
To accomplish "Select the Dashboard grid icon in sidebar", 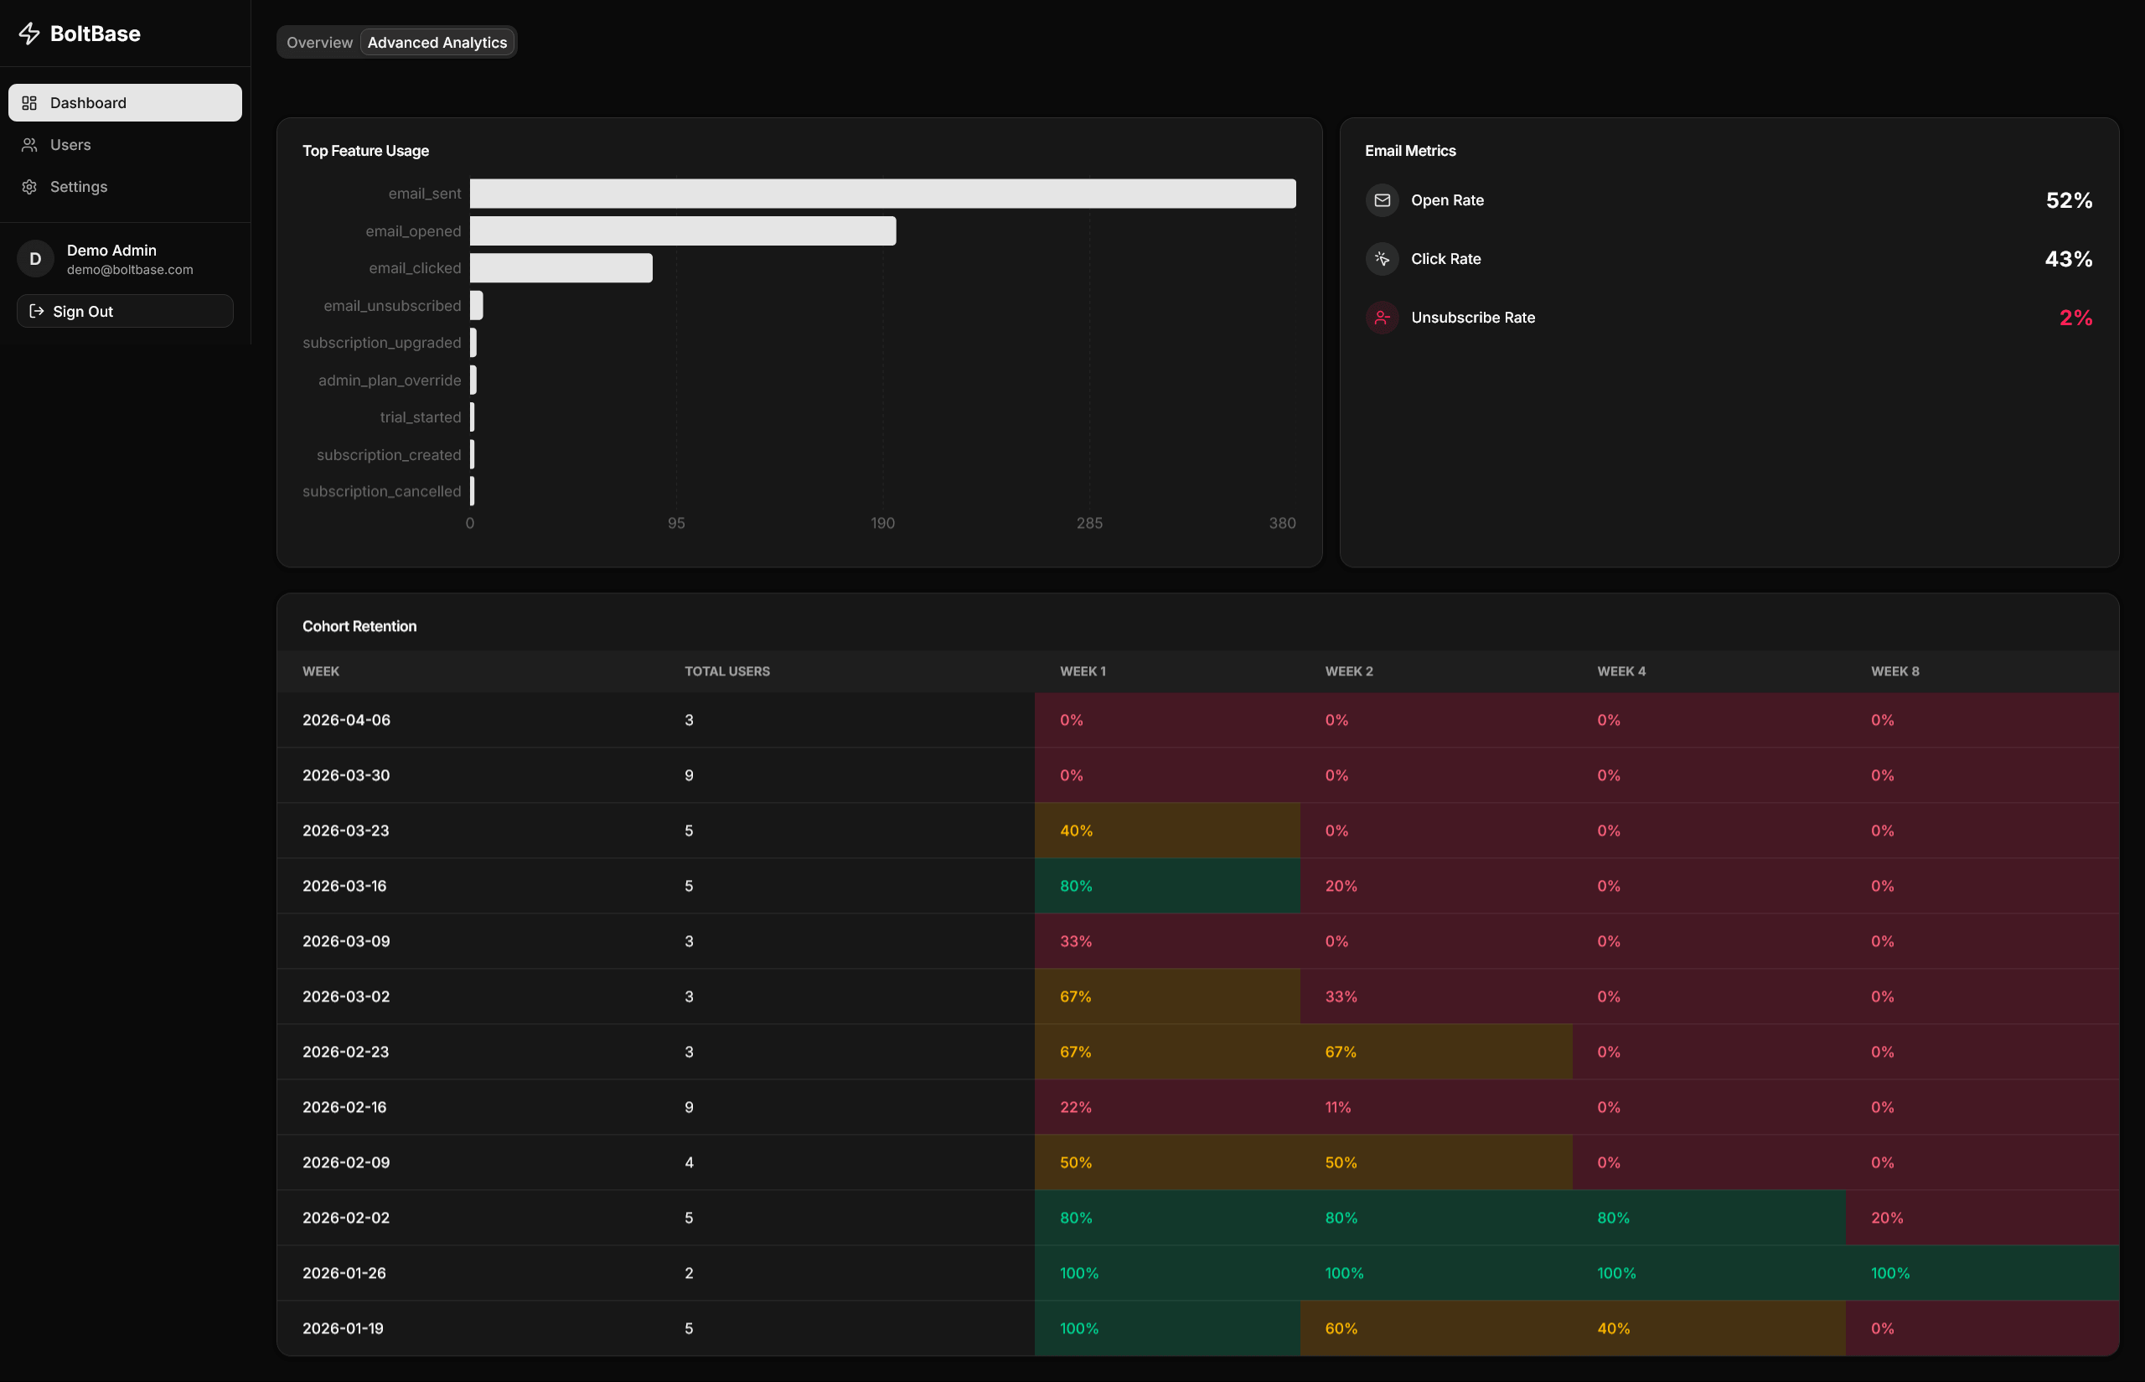I will point(29,102).
